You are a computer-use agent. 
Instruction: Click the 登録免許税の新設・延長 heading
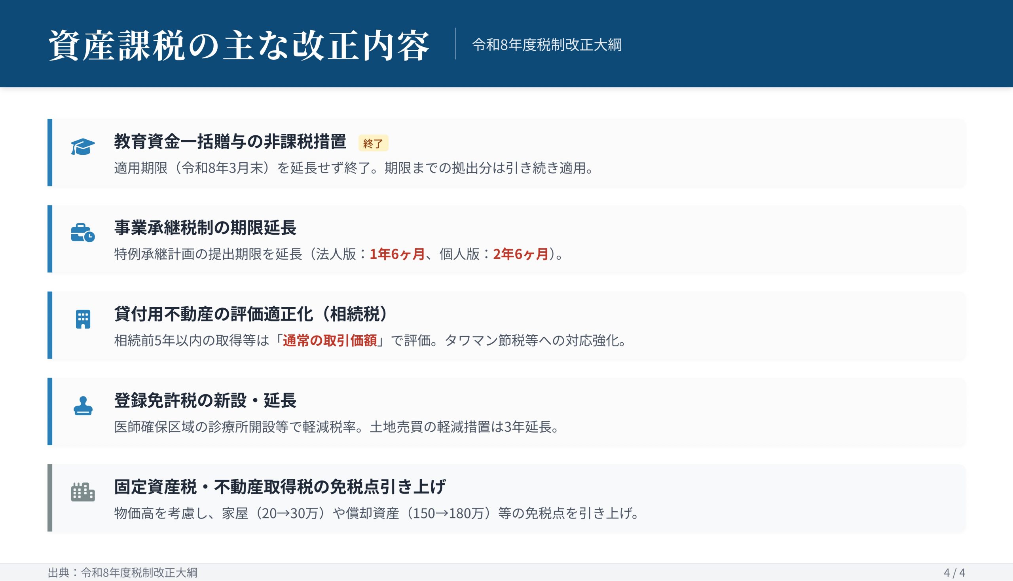coord(205,401)
